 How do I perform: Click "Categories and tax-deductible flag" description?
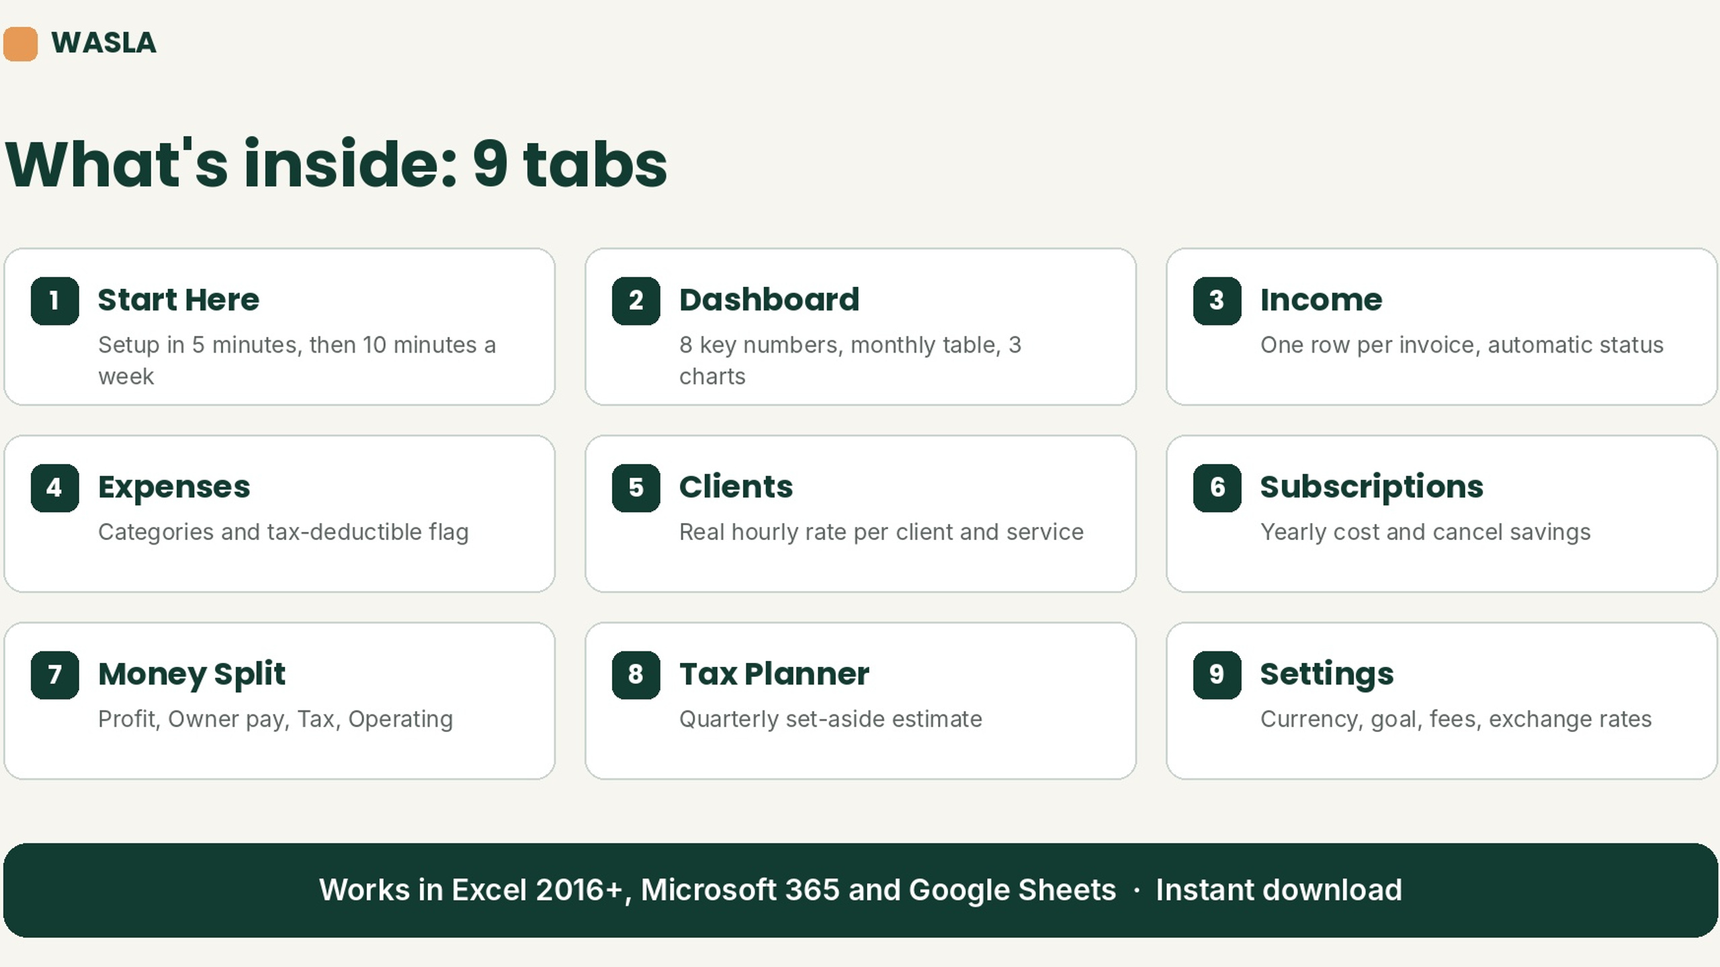[x=284, y=533]
